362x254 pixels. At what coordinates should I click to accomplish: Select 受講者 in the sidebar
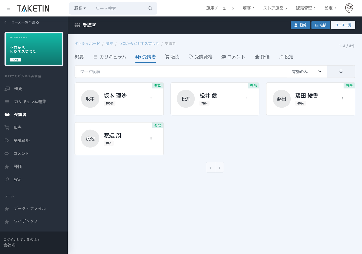[x=16, y=114]
